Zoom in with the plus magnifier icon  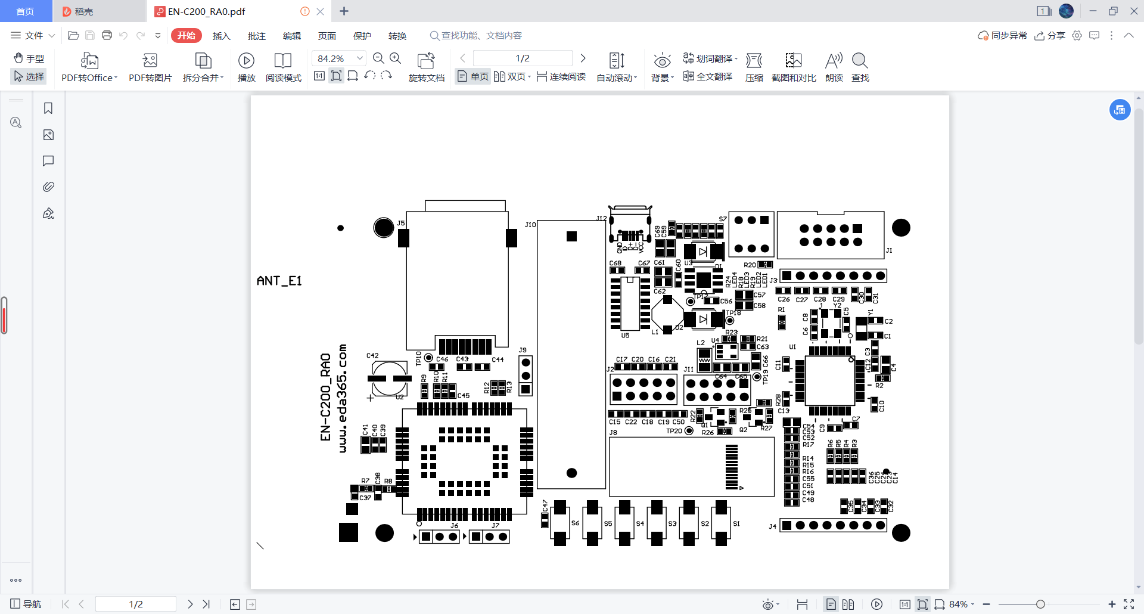pos(396,58)
